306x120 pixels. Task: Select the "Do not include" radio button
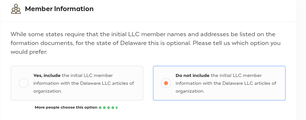166,83
